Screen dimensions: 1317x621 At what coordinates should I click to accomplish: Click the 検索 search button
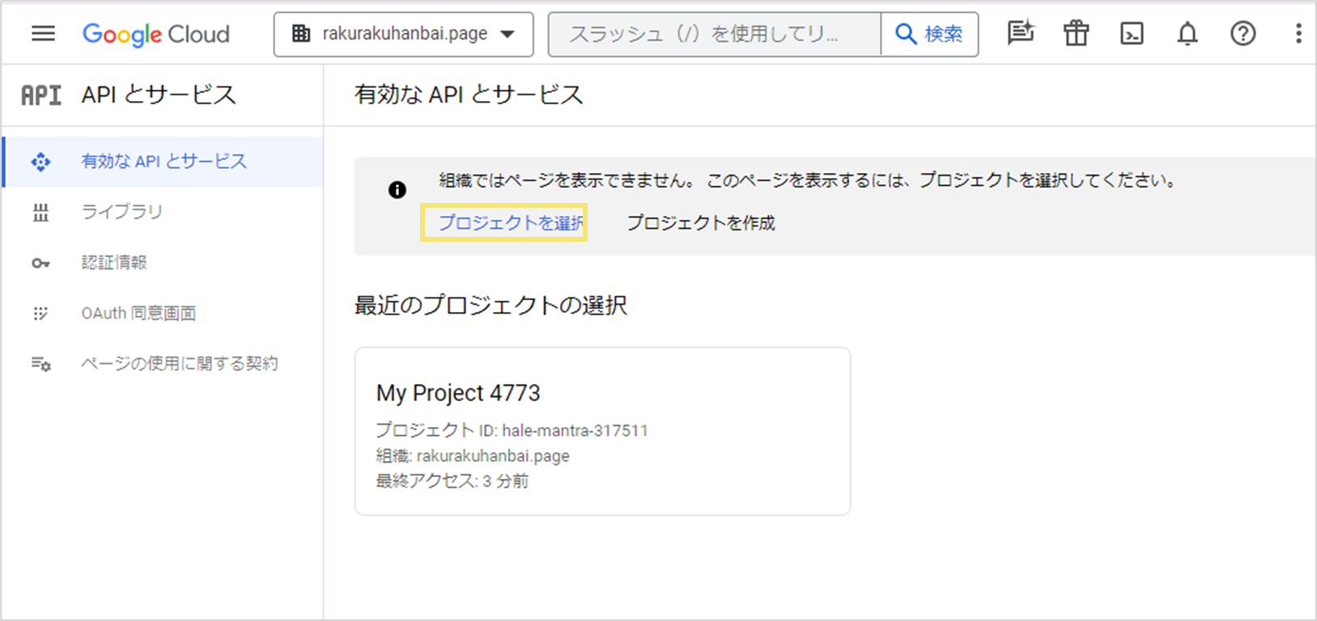click(929, 34)
